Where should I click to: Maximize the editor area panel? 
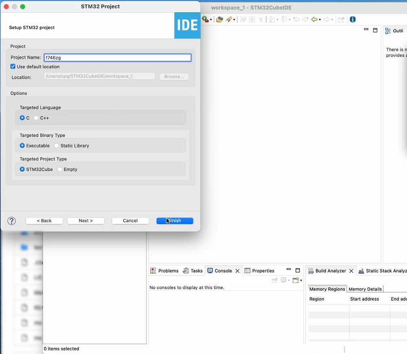[375, 31]
